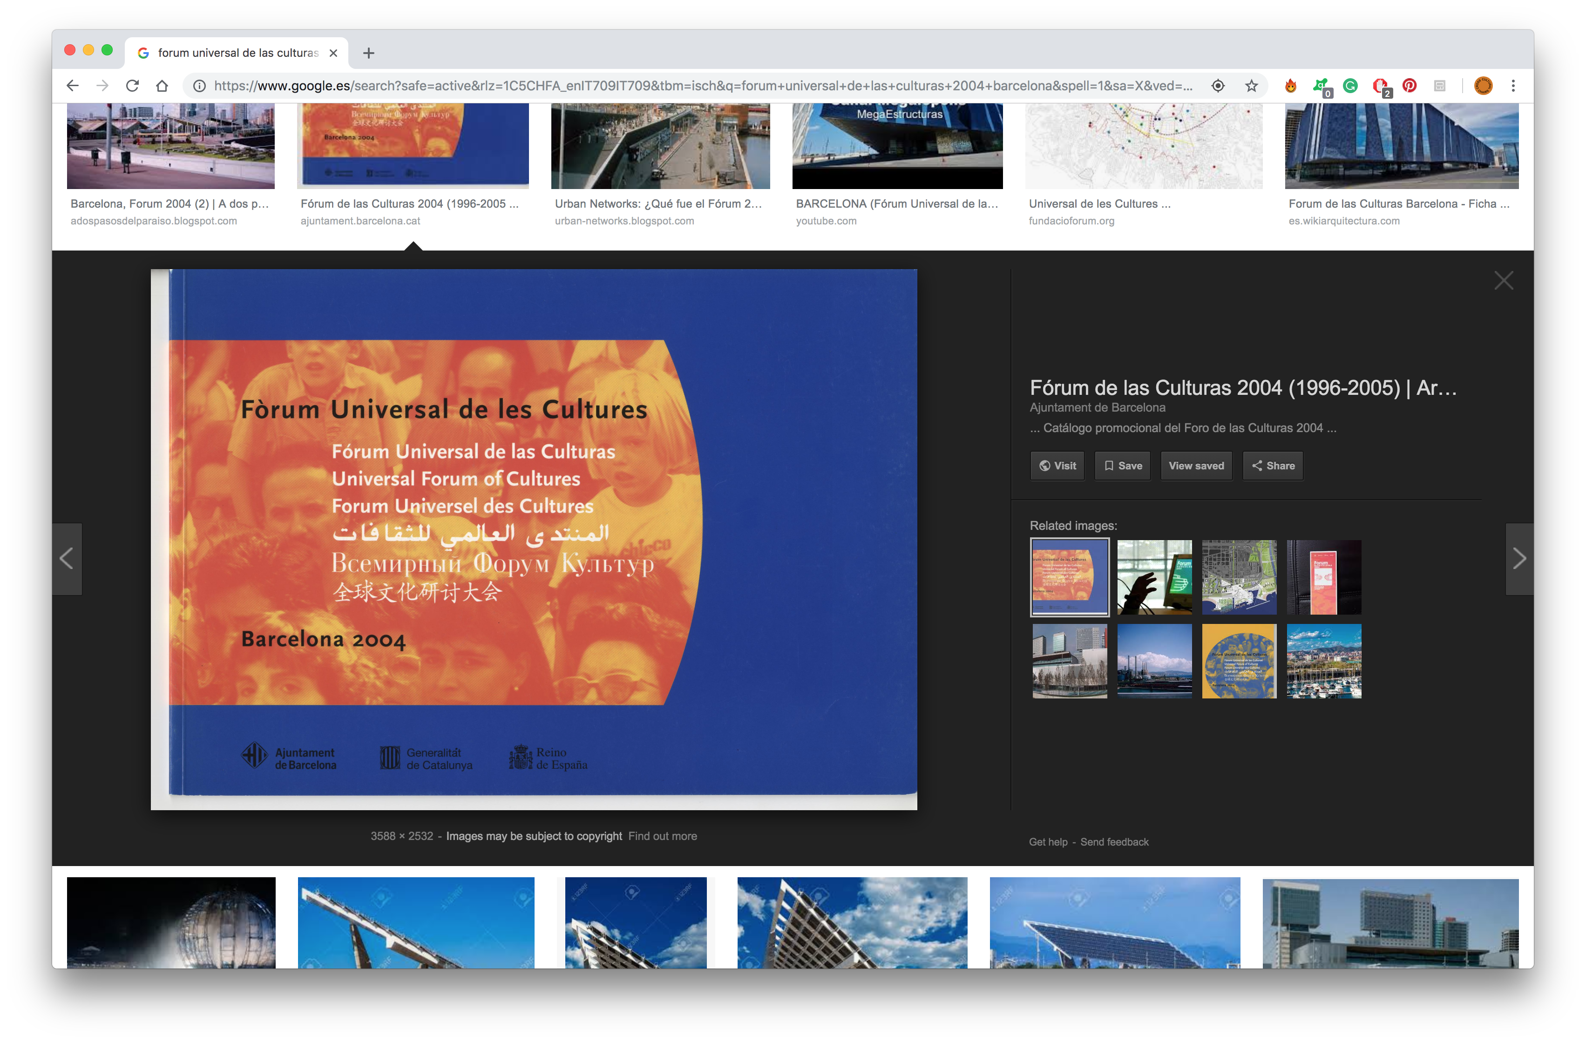Close the image preview panel

[x=1504, y=281]
